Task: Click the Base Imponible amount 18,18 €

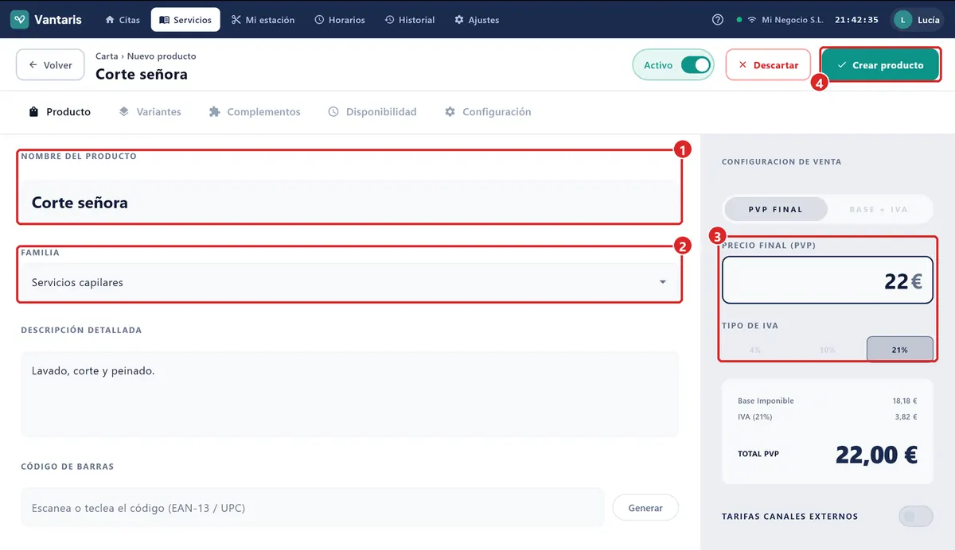Action: (905, 401)
